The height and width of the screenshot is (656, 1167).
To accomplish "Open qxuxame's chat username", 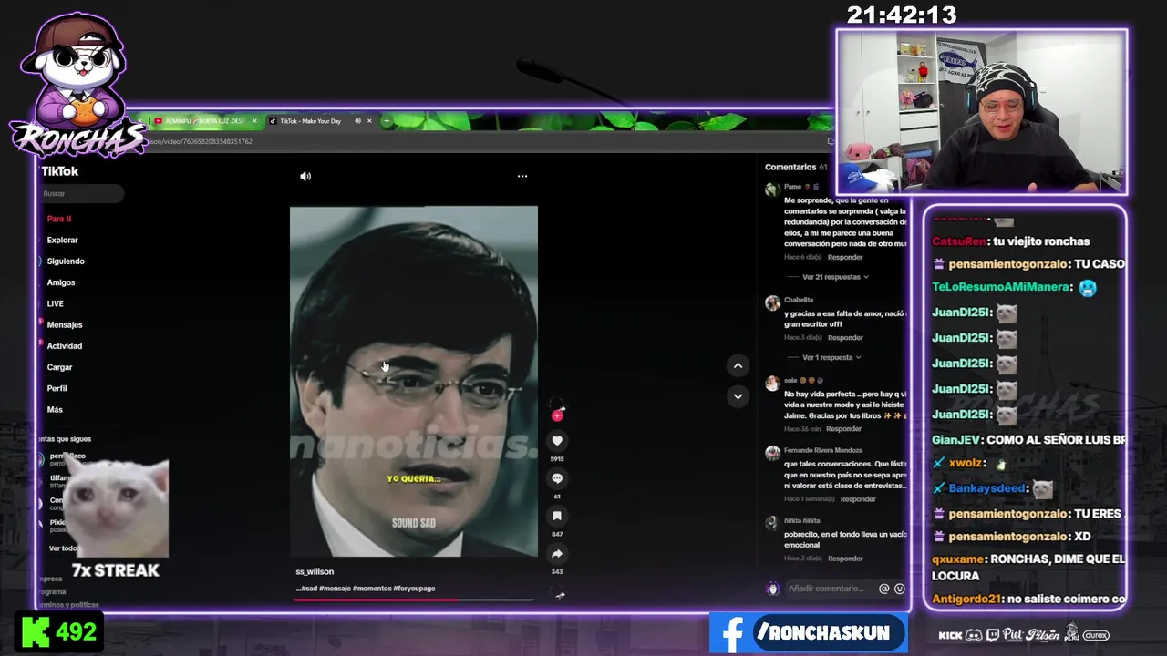I will coord(958,559).
